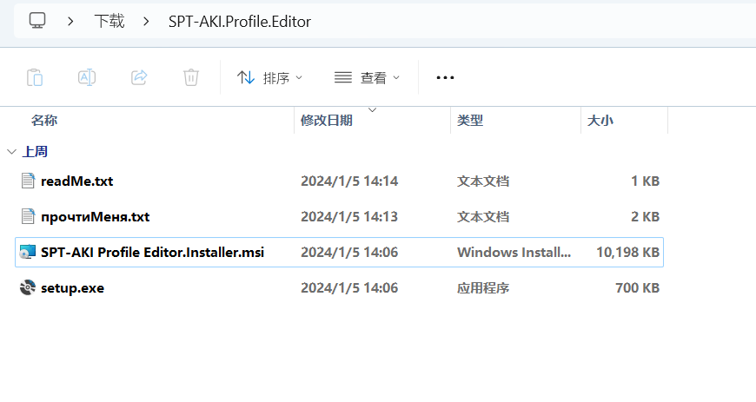
Task: Click the 10,198 KB size value
Action: [627, 252]
